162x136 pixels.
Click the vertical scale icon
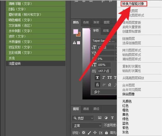[94, 65]
